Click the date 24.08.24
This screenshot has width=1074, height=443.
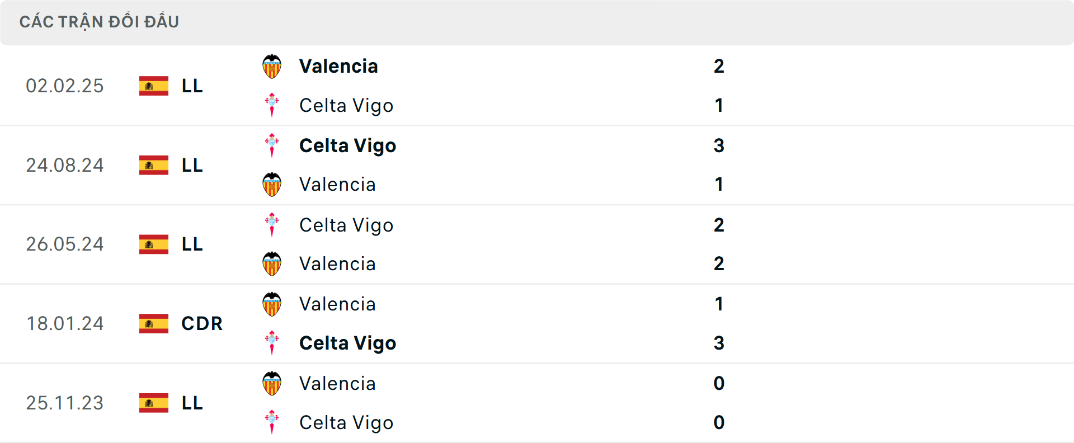coord(65,165)
